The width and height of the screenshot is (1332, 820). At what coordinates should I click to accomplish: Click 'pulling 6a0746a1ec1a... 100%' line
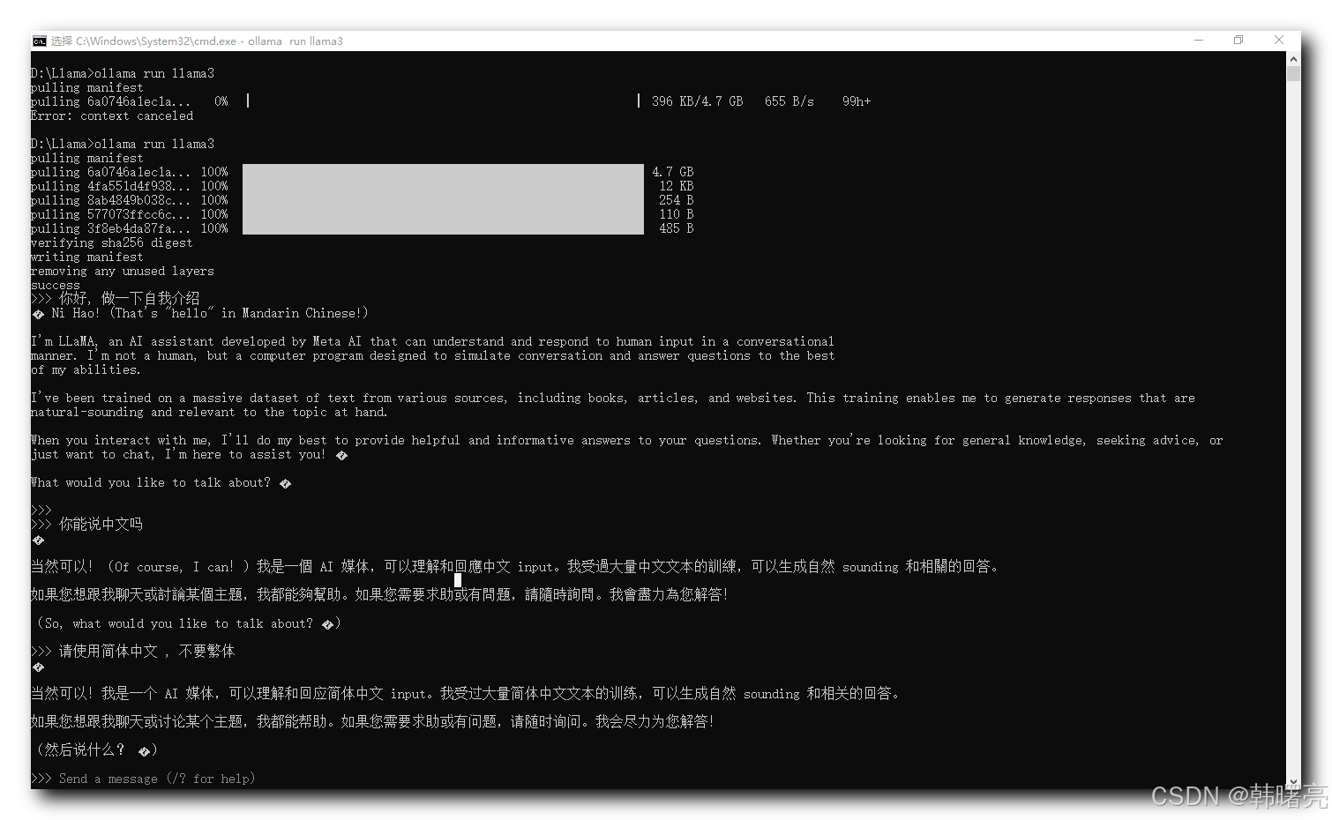click(x=130, y=172)
